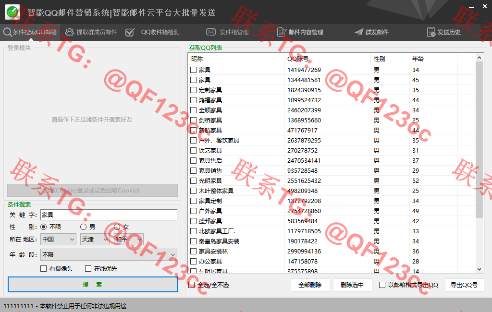Click the clipboard clock icon beside 发送历史

431,32
